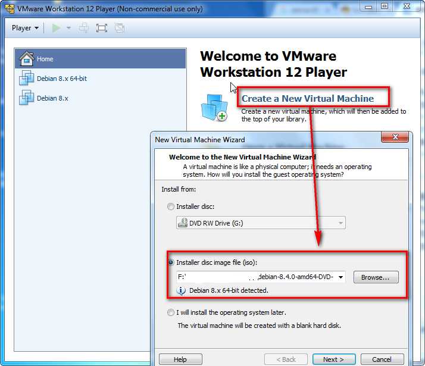
Task: Click the Browse... button
Action: [x=376, y=277]
